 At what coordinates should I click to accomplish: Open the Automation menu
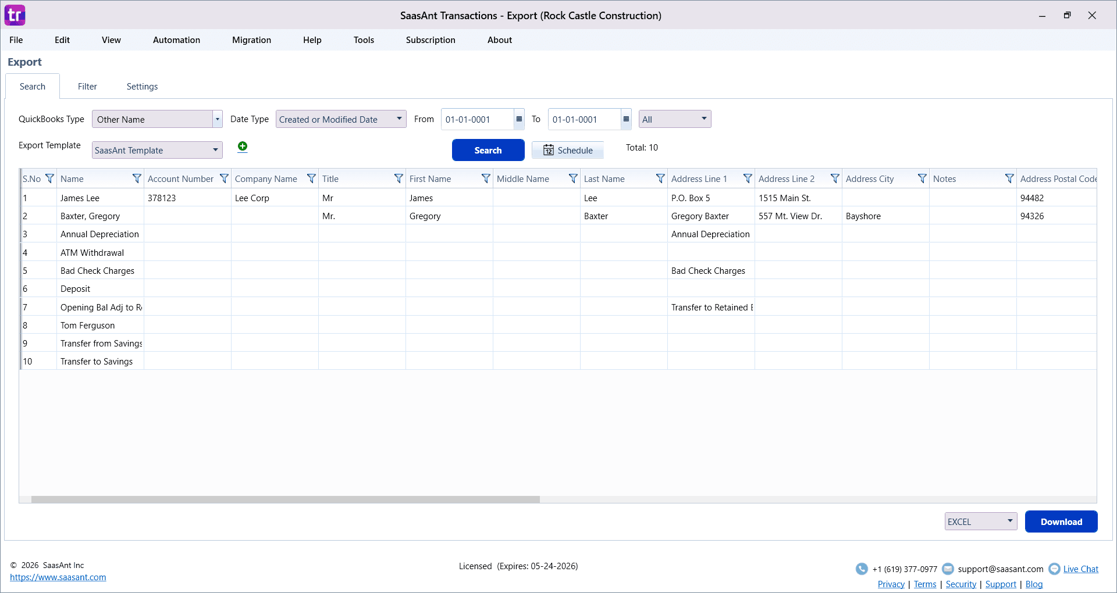point(176,40)
